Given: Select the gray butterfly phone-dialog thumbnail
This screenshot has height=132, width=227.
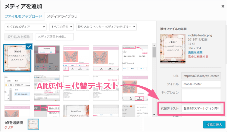Looking at the screenshot, I should (47, 58).
